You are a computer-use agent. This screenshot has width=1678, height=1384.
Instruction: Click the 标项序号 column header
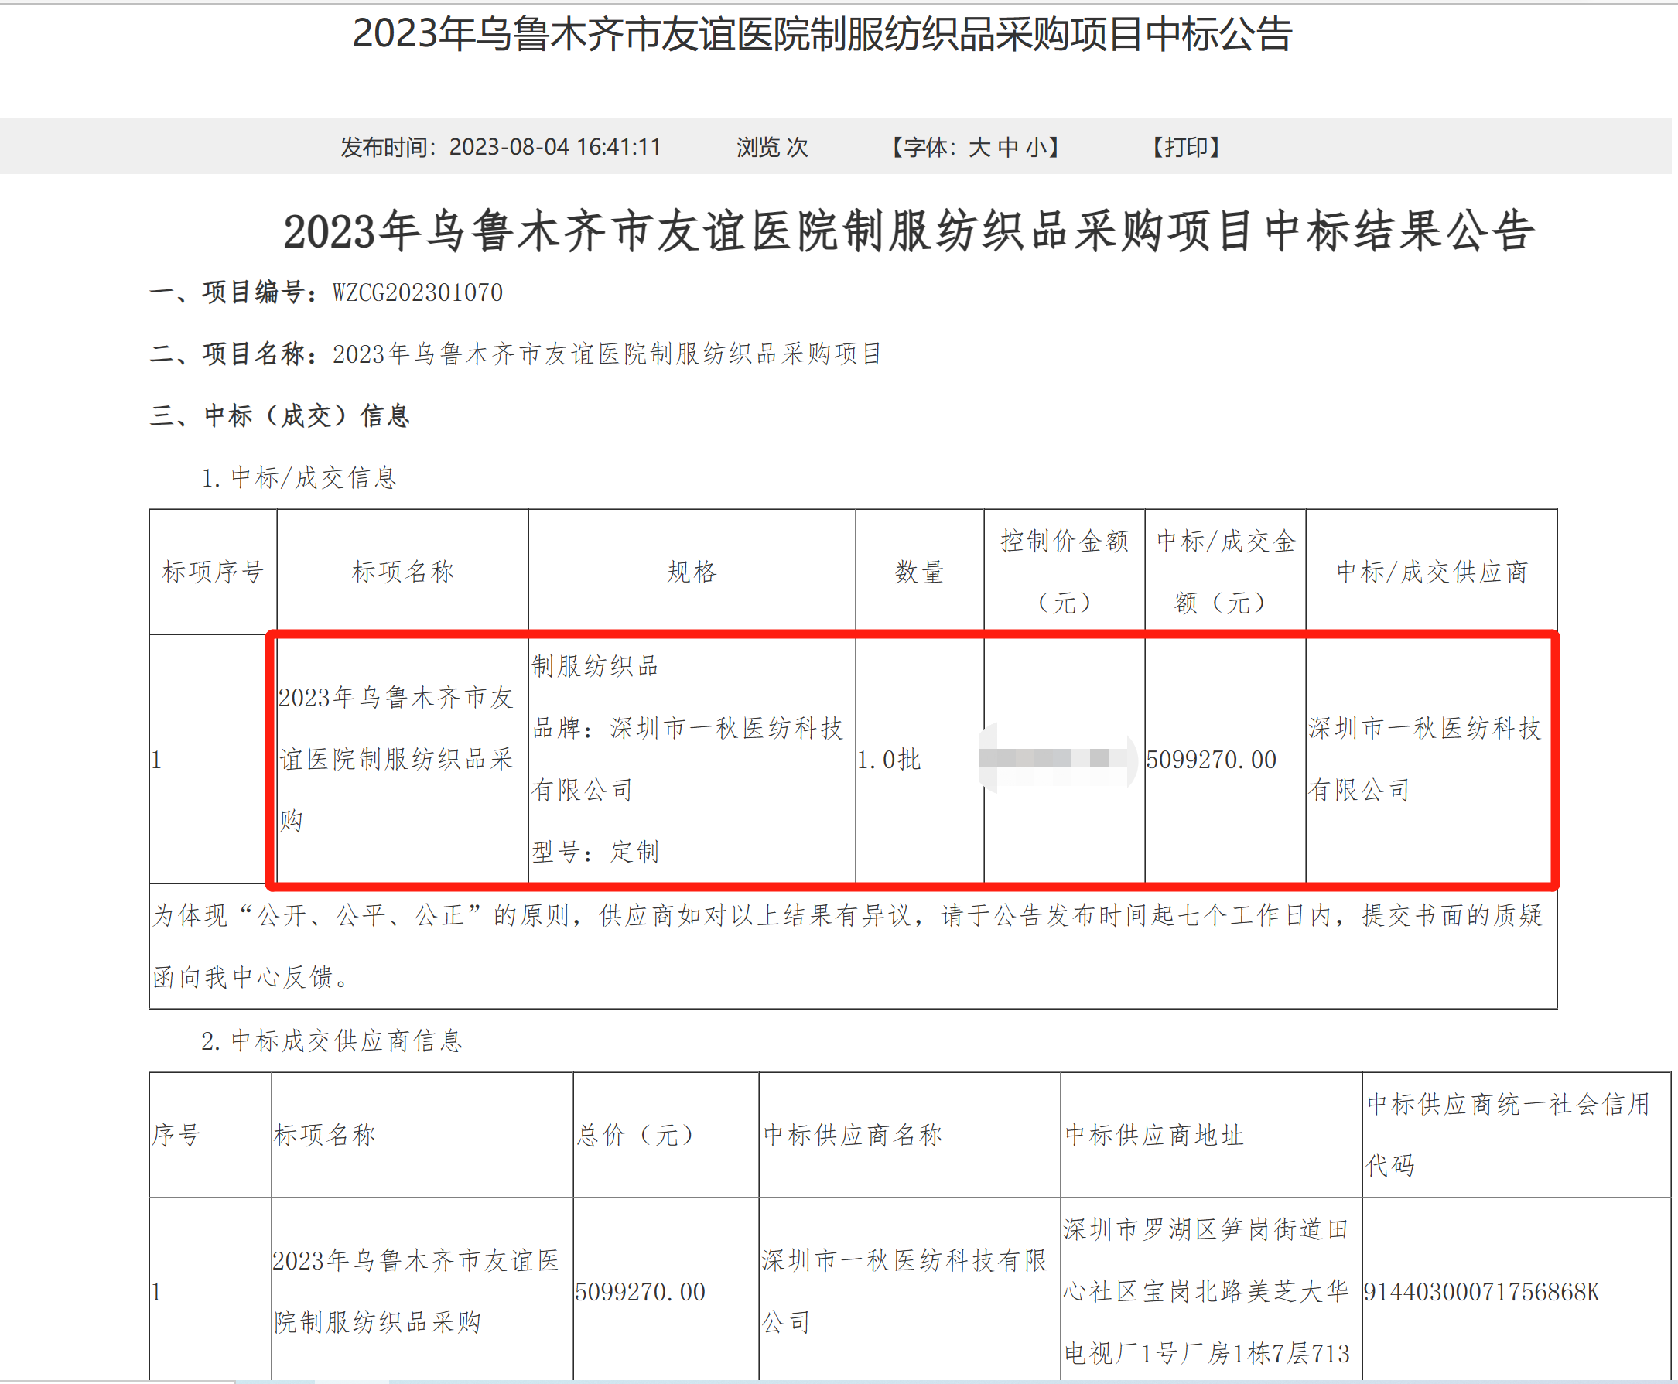pos(213,572)
